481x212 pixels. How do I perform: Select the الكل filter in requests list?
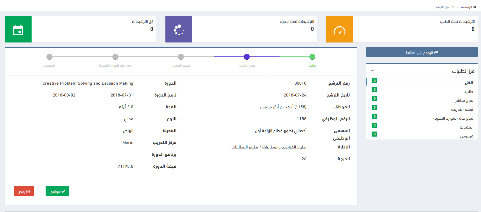[x=469, y=83]
